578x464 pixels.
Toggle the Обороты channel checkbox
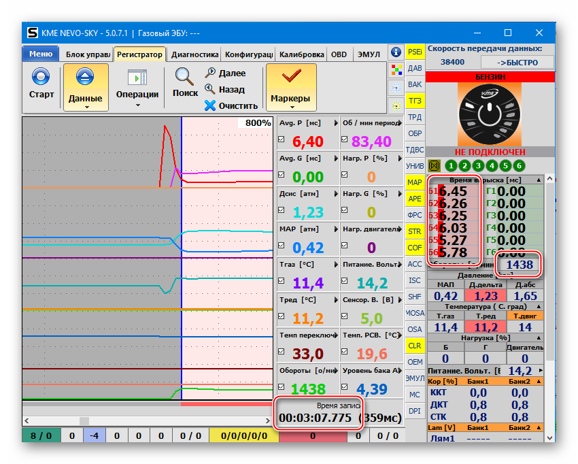[x=282, y=388]
